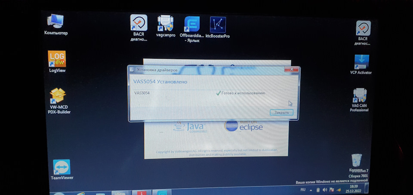
Task: Open the VCP Activator shortcut
Action: 361,64
